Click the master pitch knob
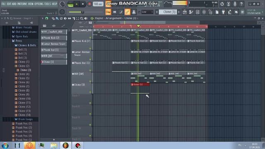This screenshot has height=149, width=265. point(62,12)
